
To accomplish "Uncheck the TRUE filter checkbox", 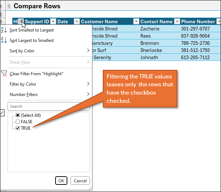I will tap(18, 128).
